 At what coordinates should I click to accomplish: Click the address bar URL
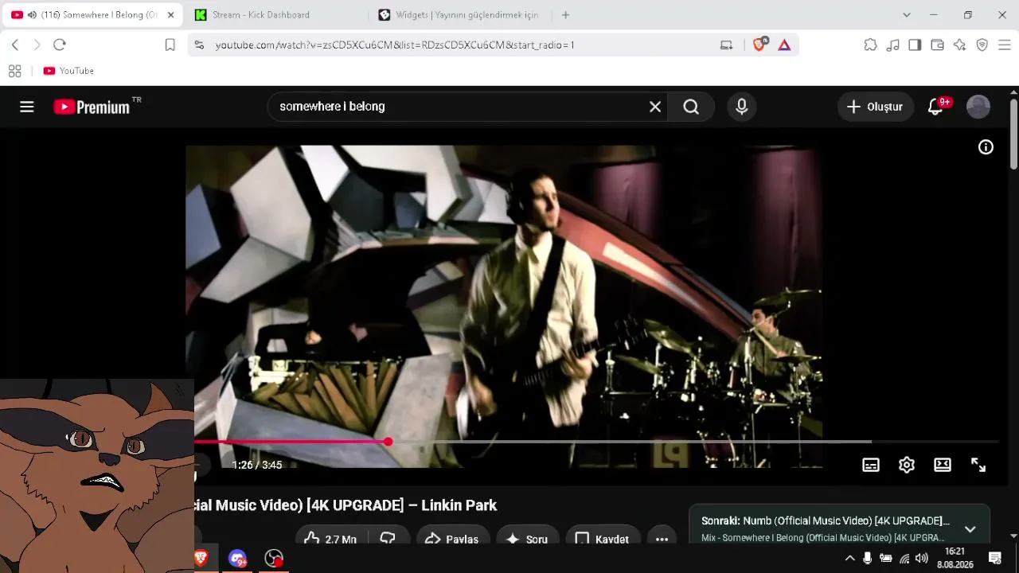395,45
